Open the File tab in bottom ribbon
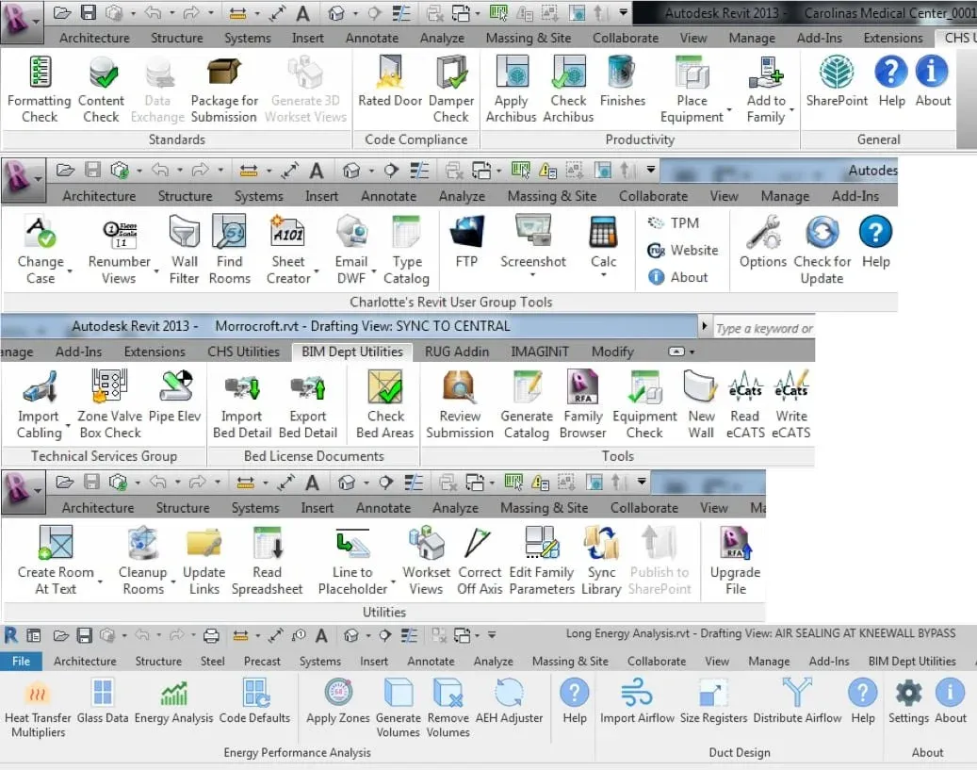Viewport: 977px width, 770px height. coord(21,661)
